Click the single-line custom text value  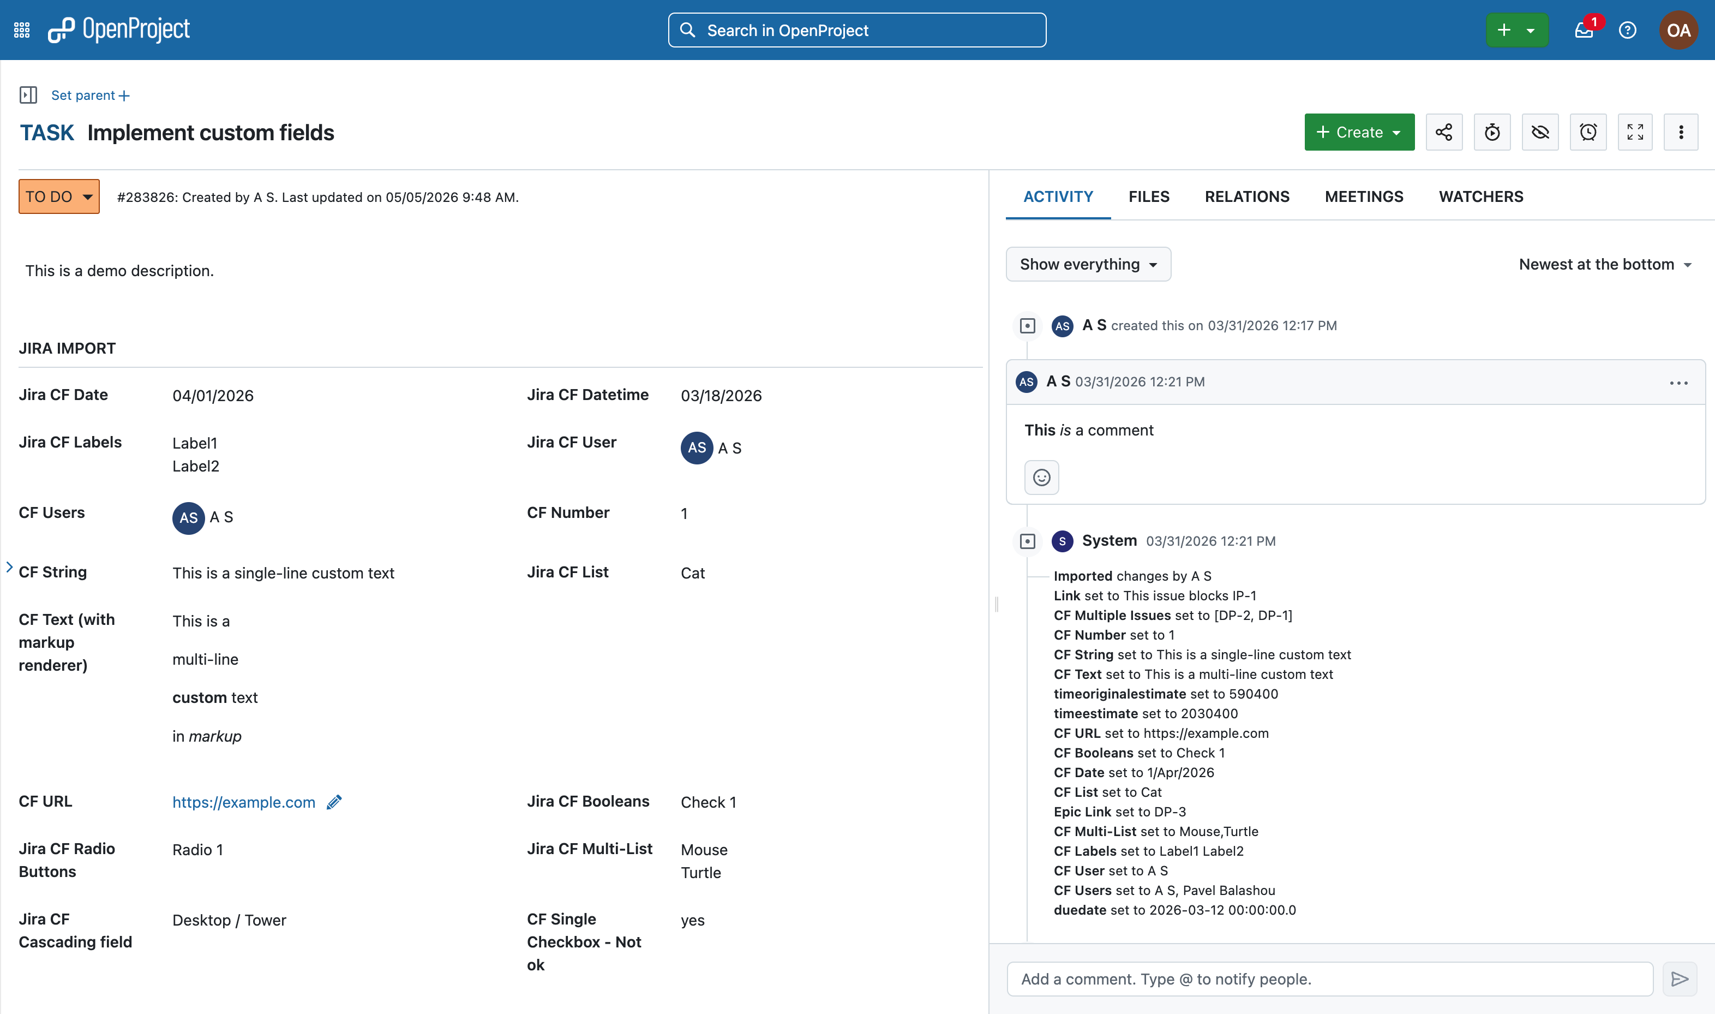tap(284, 573)
